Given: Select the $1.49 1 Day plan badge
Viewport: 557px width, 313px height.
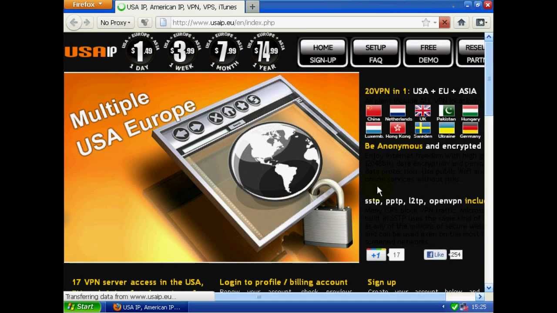Looking at the screenshot, I should point(141,52).
